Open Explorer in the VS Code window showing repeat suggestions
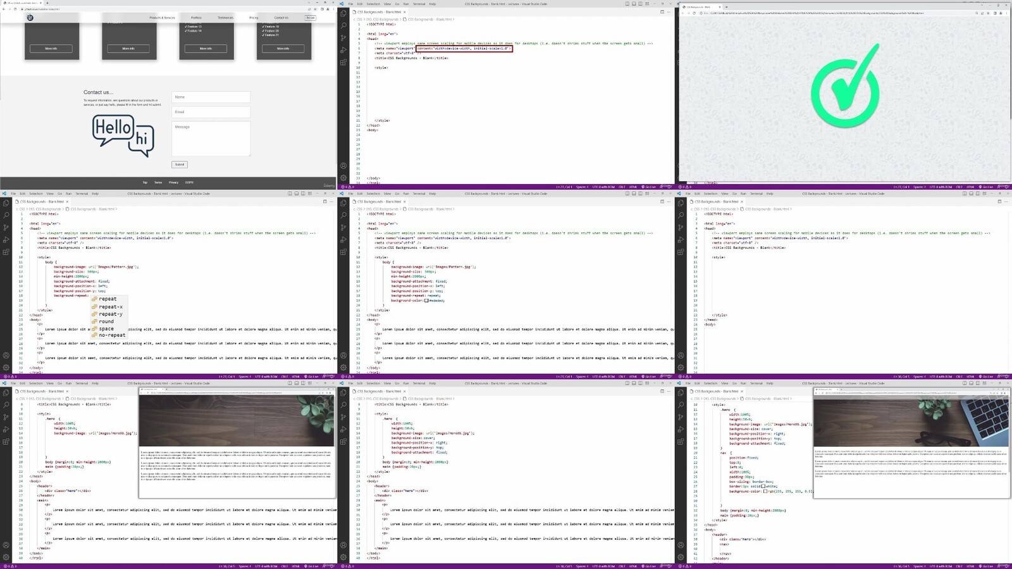This screenshot has width=1012, height=569. pos(6,203)
